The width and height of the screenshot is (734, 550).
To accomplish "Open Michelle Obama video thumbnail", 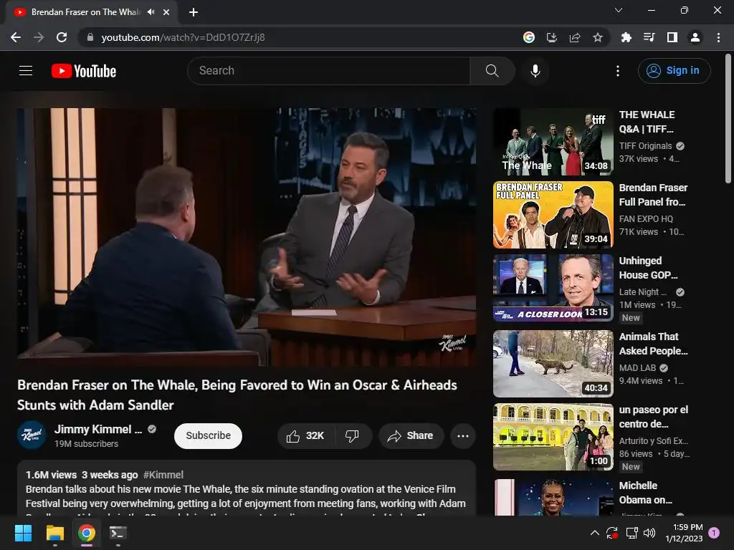I will coord(553,497).
